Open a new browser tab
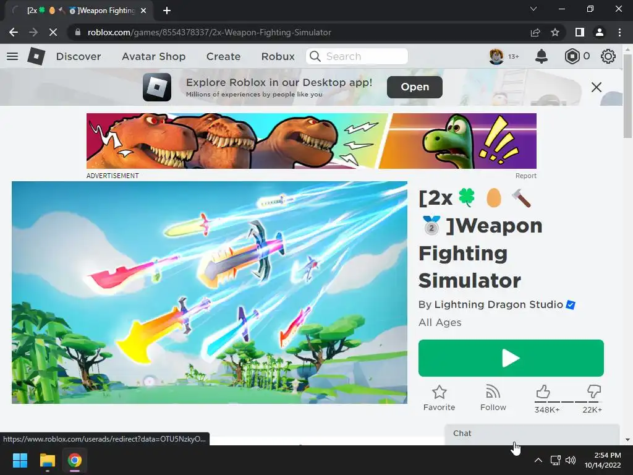This screenshot has height=475, width=633. pyautogui.click(x=167, y=11)
